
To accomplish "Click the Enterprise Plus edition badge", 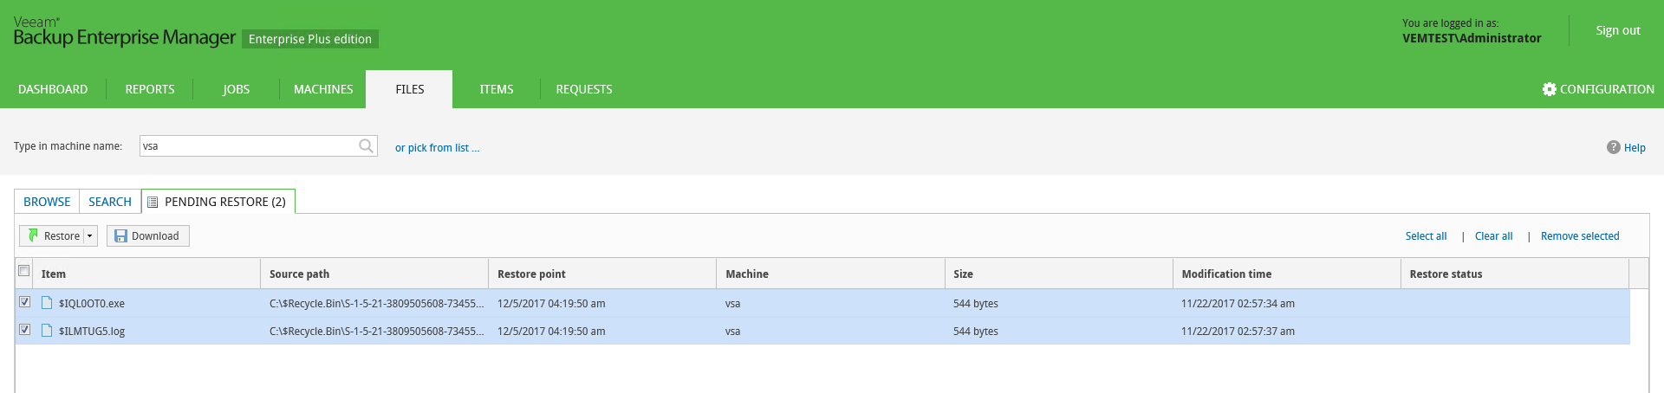I will coord(310,39).
